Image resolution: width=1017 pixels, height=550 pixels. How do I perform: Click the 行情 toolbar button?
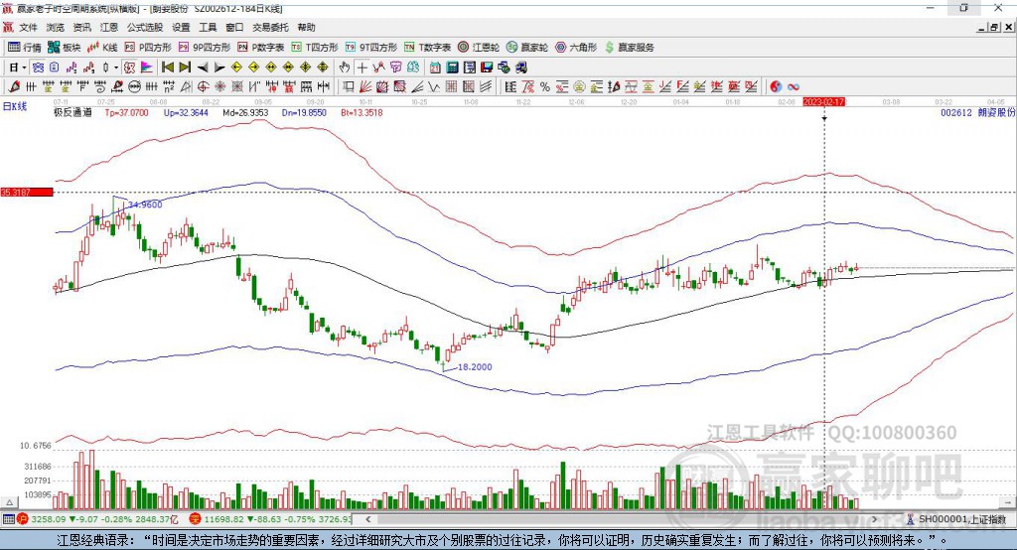point(25,47)
